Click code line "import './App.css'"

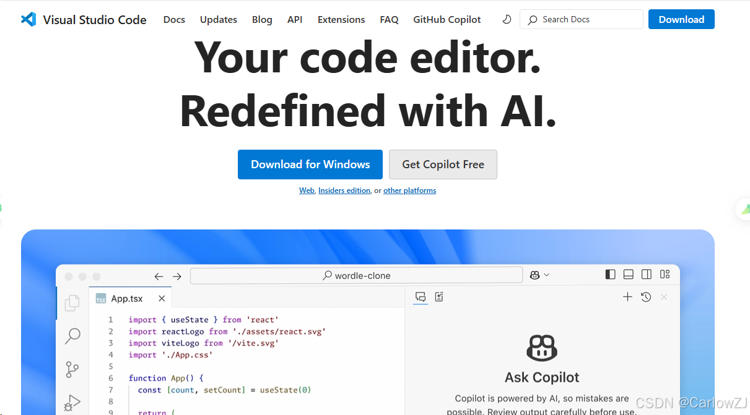tap(170, 355)
